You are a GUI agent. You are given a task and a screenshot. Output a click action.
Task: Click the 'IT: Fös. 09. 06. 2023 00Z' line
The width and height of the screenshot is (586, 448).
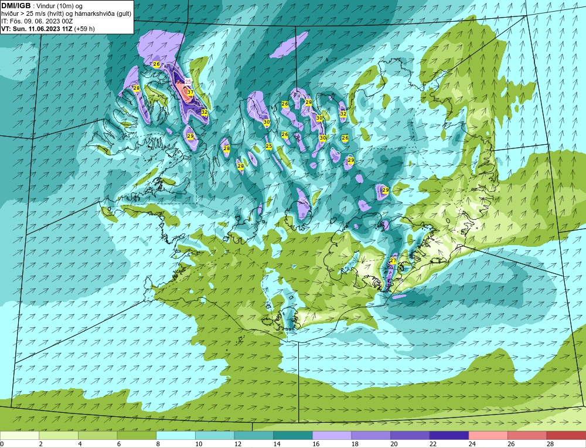click(37, 21)
